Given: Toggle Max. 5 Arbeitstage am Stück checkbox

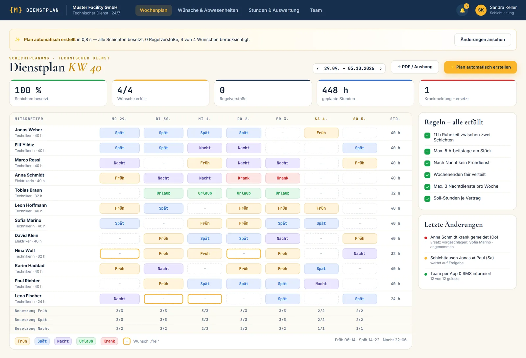Looking at the screenshot, I should tap(427, 151).
